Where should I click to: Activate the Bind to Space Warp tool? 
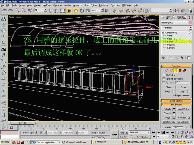pyautogui.click(x=30, y=11)
